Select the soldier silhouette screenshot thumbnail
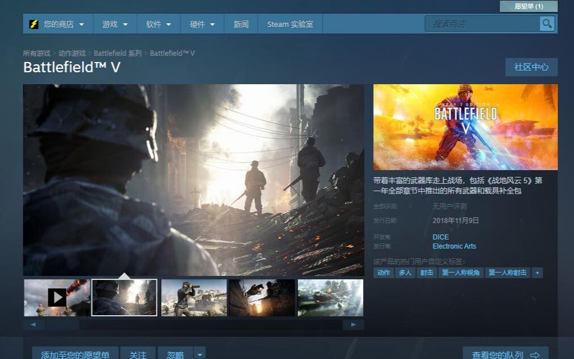Image resolution: width=574 pixels, height=359 pixels. (125, 298)
